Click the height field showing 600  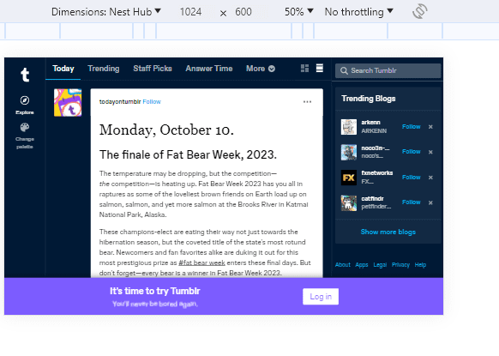click(x=243, y=12)
